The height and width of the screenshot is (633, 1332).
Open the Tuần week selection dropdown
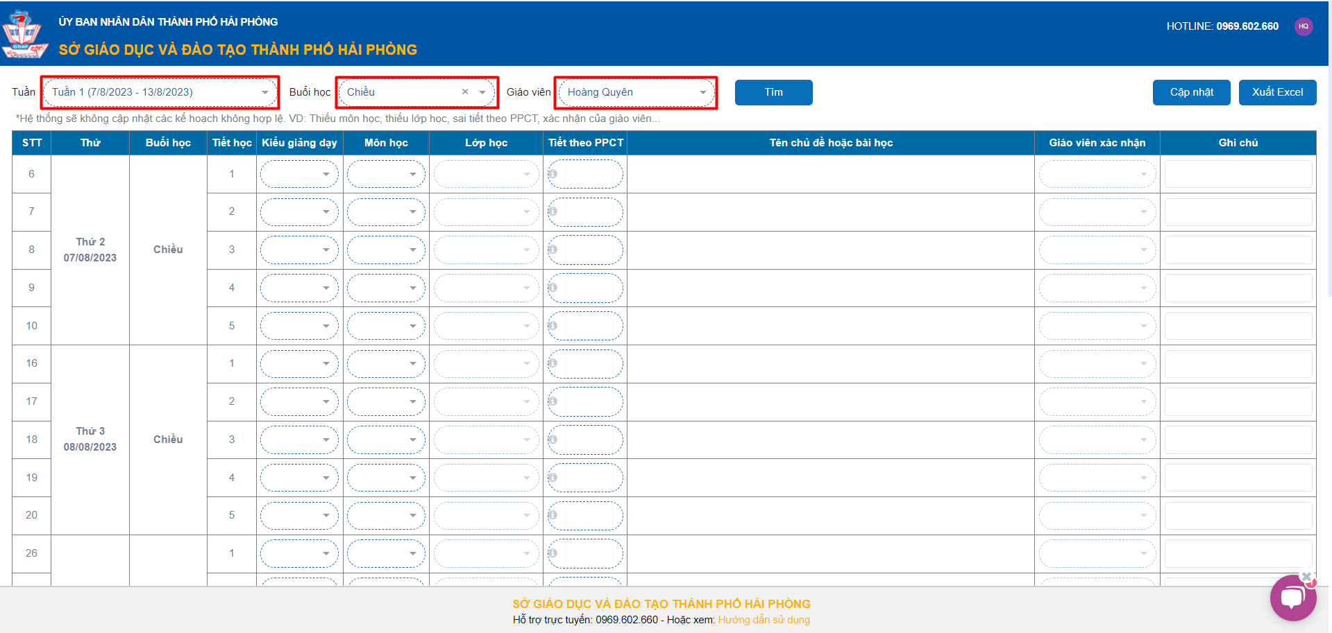pos(160,92)
